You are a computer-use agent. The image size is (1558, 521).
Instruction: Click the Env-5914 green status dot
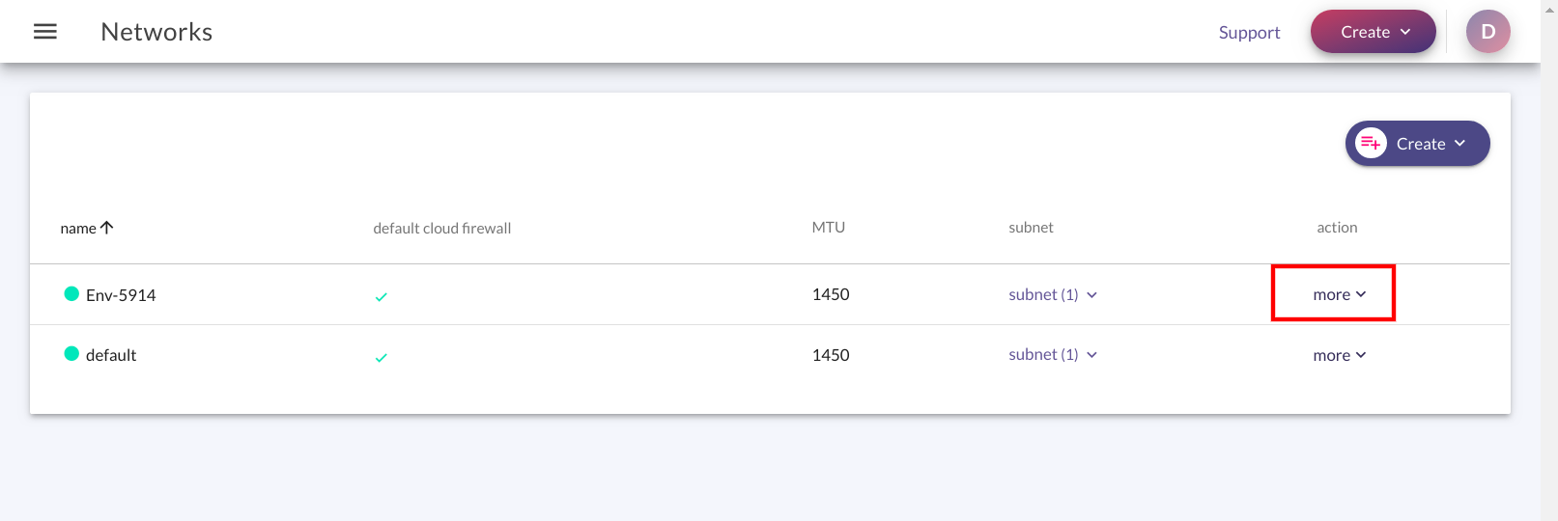pyautogui.click(x=71, y=293)
